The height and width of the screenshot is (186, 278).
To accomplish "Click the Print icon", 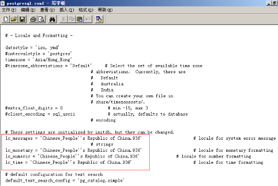I will click(x=33, y=19).
